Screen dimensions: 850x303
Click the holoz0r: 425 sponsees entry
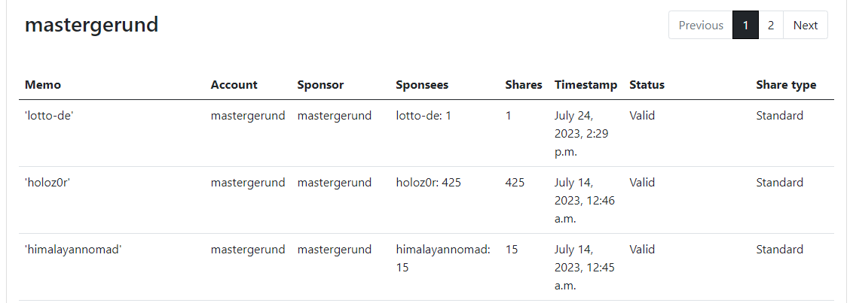click(428, 183)
